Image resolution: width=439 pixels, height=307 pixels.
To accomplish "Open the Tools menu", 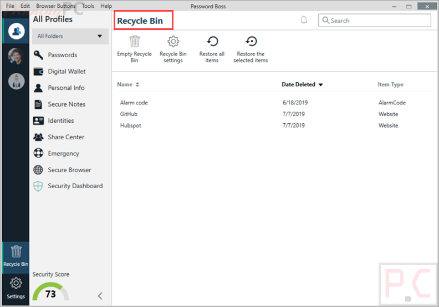I will (x=88, y=6).
